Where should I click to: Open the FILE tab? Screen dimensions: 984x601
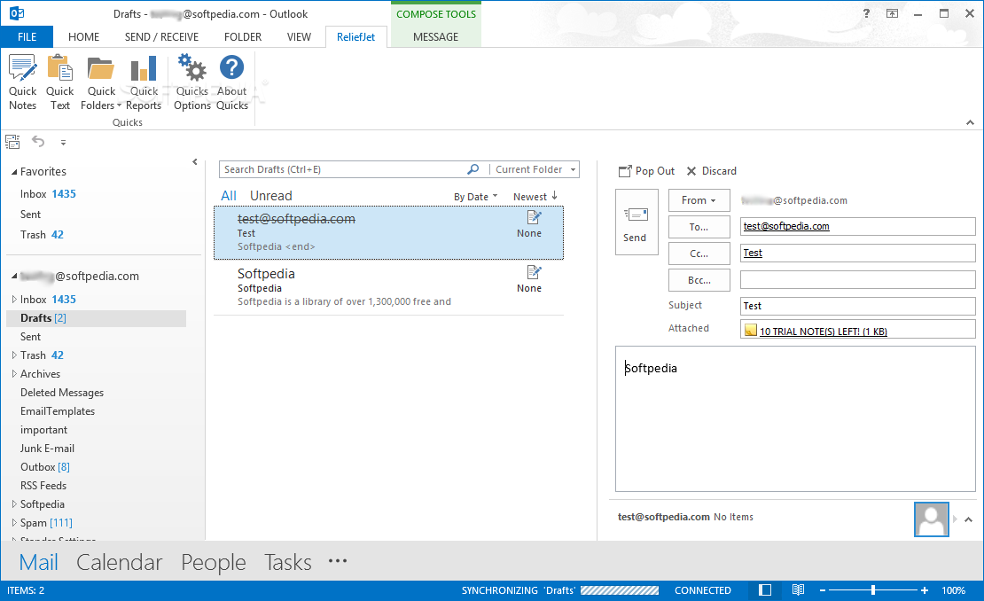coord(27,37)
